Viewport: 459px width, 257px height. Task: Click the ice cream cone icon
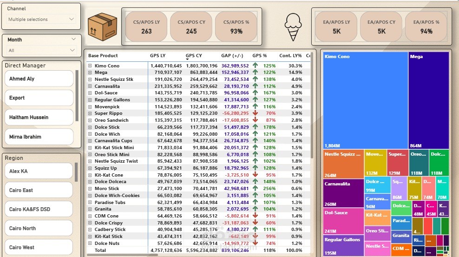pyautogui.click(x=293, y=27)
